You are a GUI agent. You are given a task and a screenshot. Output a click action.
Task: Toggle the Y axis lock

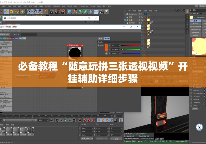[34, 11]
